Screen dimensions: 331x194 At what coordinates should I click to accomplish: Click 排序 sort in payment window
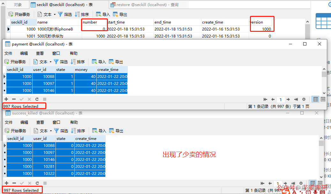(78, 62)
